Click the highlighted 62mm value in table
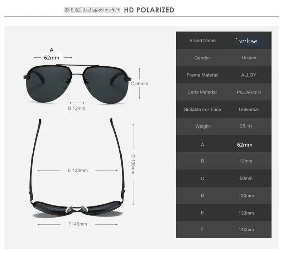The width and height of the screenshot is (283, 253). click(245, 145)
